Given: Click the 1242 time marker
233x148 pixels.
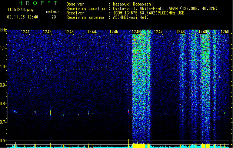Looking at the screenshot, I should point(47,32).
